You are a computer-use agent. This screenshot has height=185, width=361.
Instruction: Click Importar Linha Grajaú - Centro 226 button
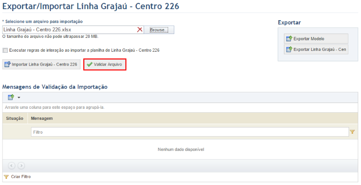point(41,64)
